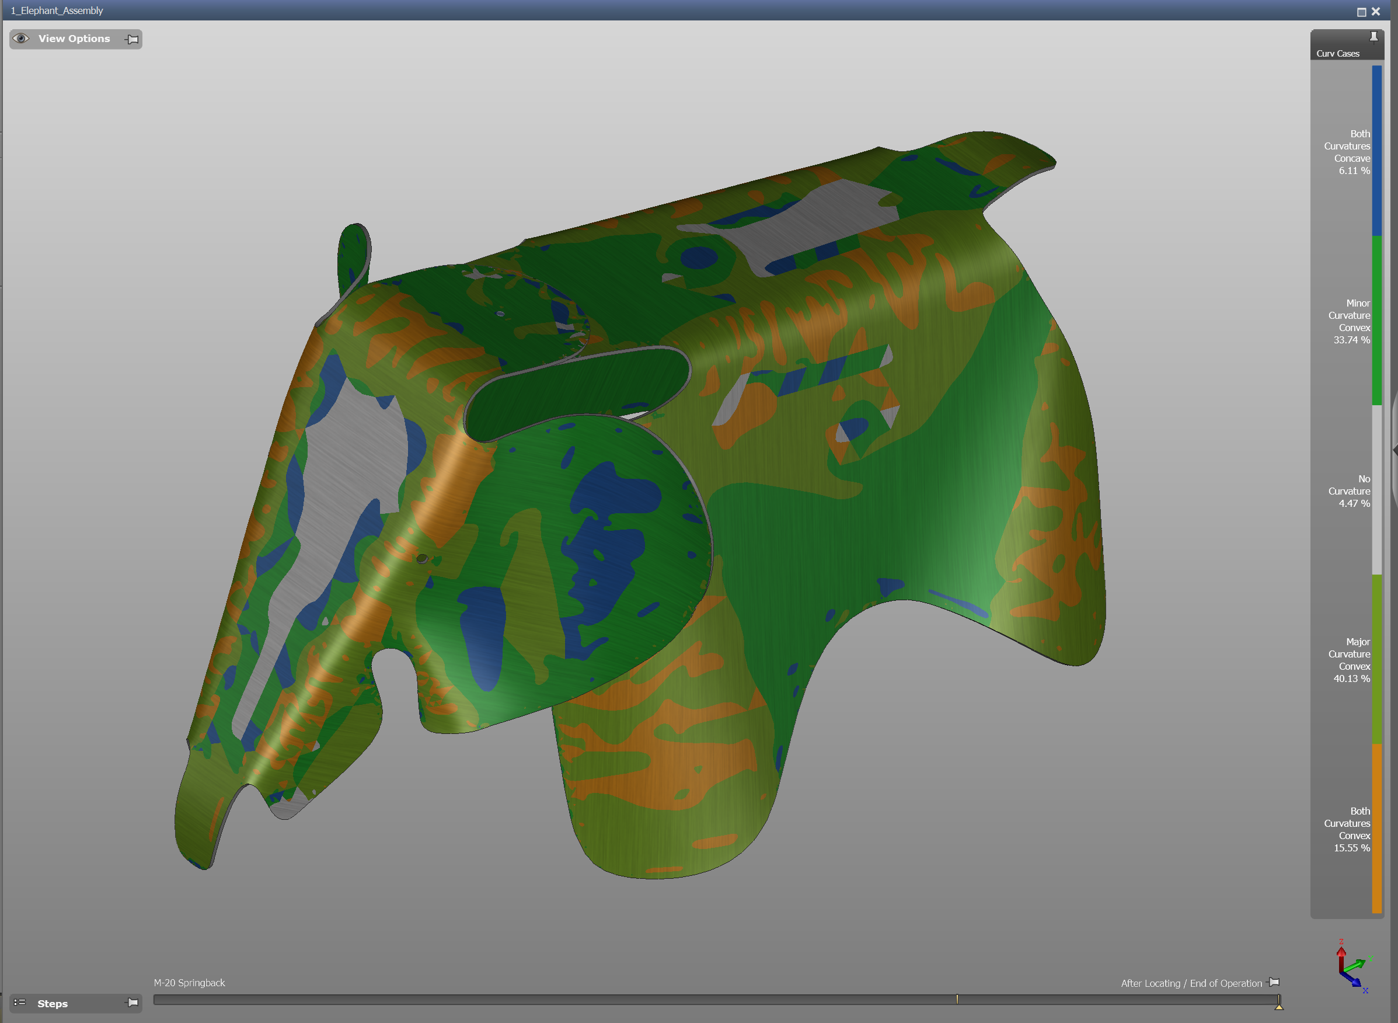The image size is (1398, 1023).
Task: Click the Curv Cases legend header
Action: pyautogui.click(x=1337, y=54)
